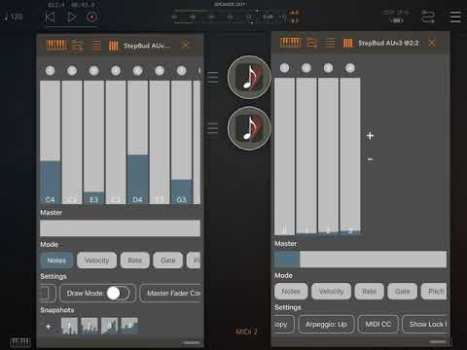467x350 pixels.
Task: Load snapshot thumbnail 2
Action: click(x=90, y=326)
